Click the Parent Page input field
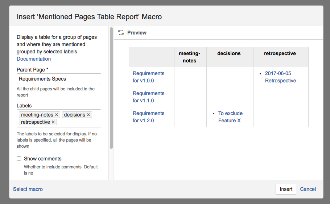The width and height of the screenshot is (330, 204). (59, 79)
